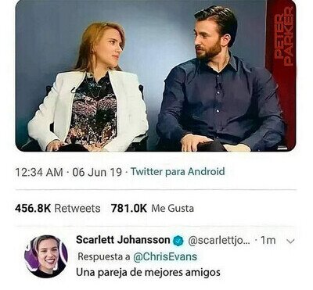This screenshot has width=313, height=290.
Task: Open the reply text Una pareja de mejores amigos
Action: click(148, 273)
